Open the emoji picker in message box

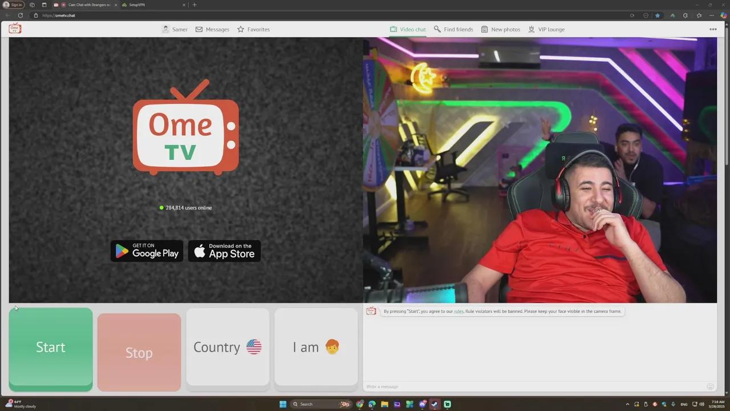710,386
